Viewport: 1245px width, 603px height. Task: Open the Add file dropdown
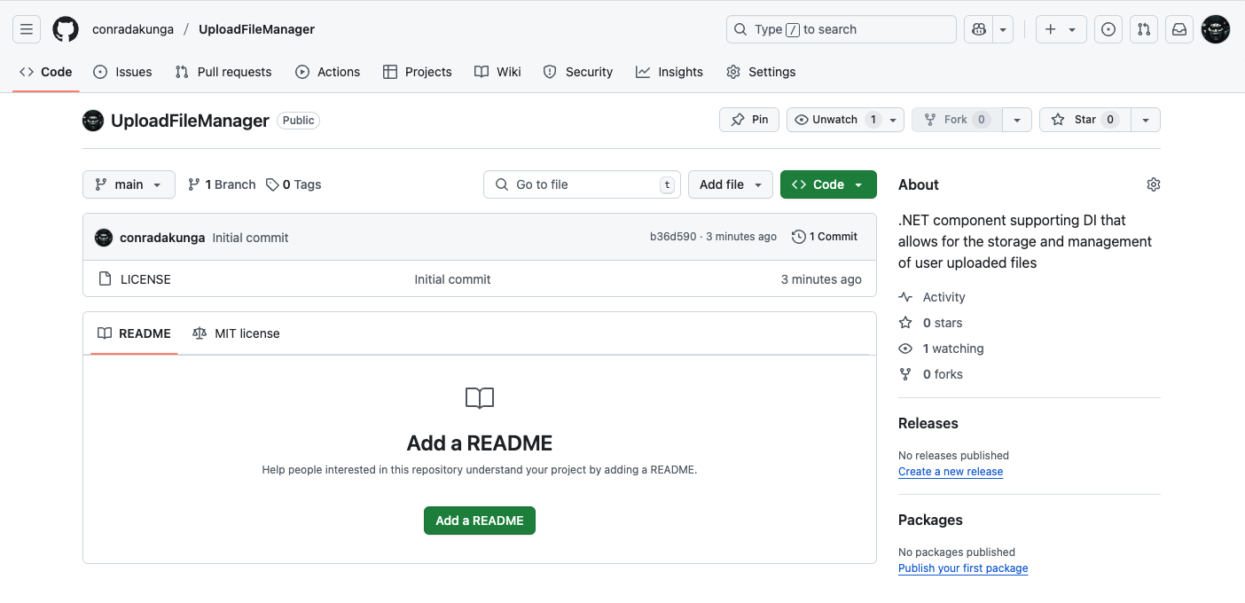tap(730, 184)
